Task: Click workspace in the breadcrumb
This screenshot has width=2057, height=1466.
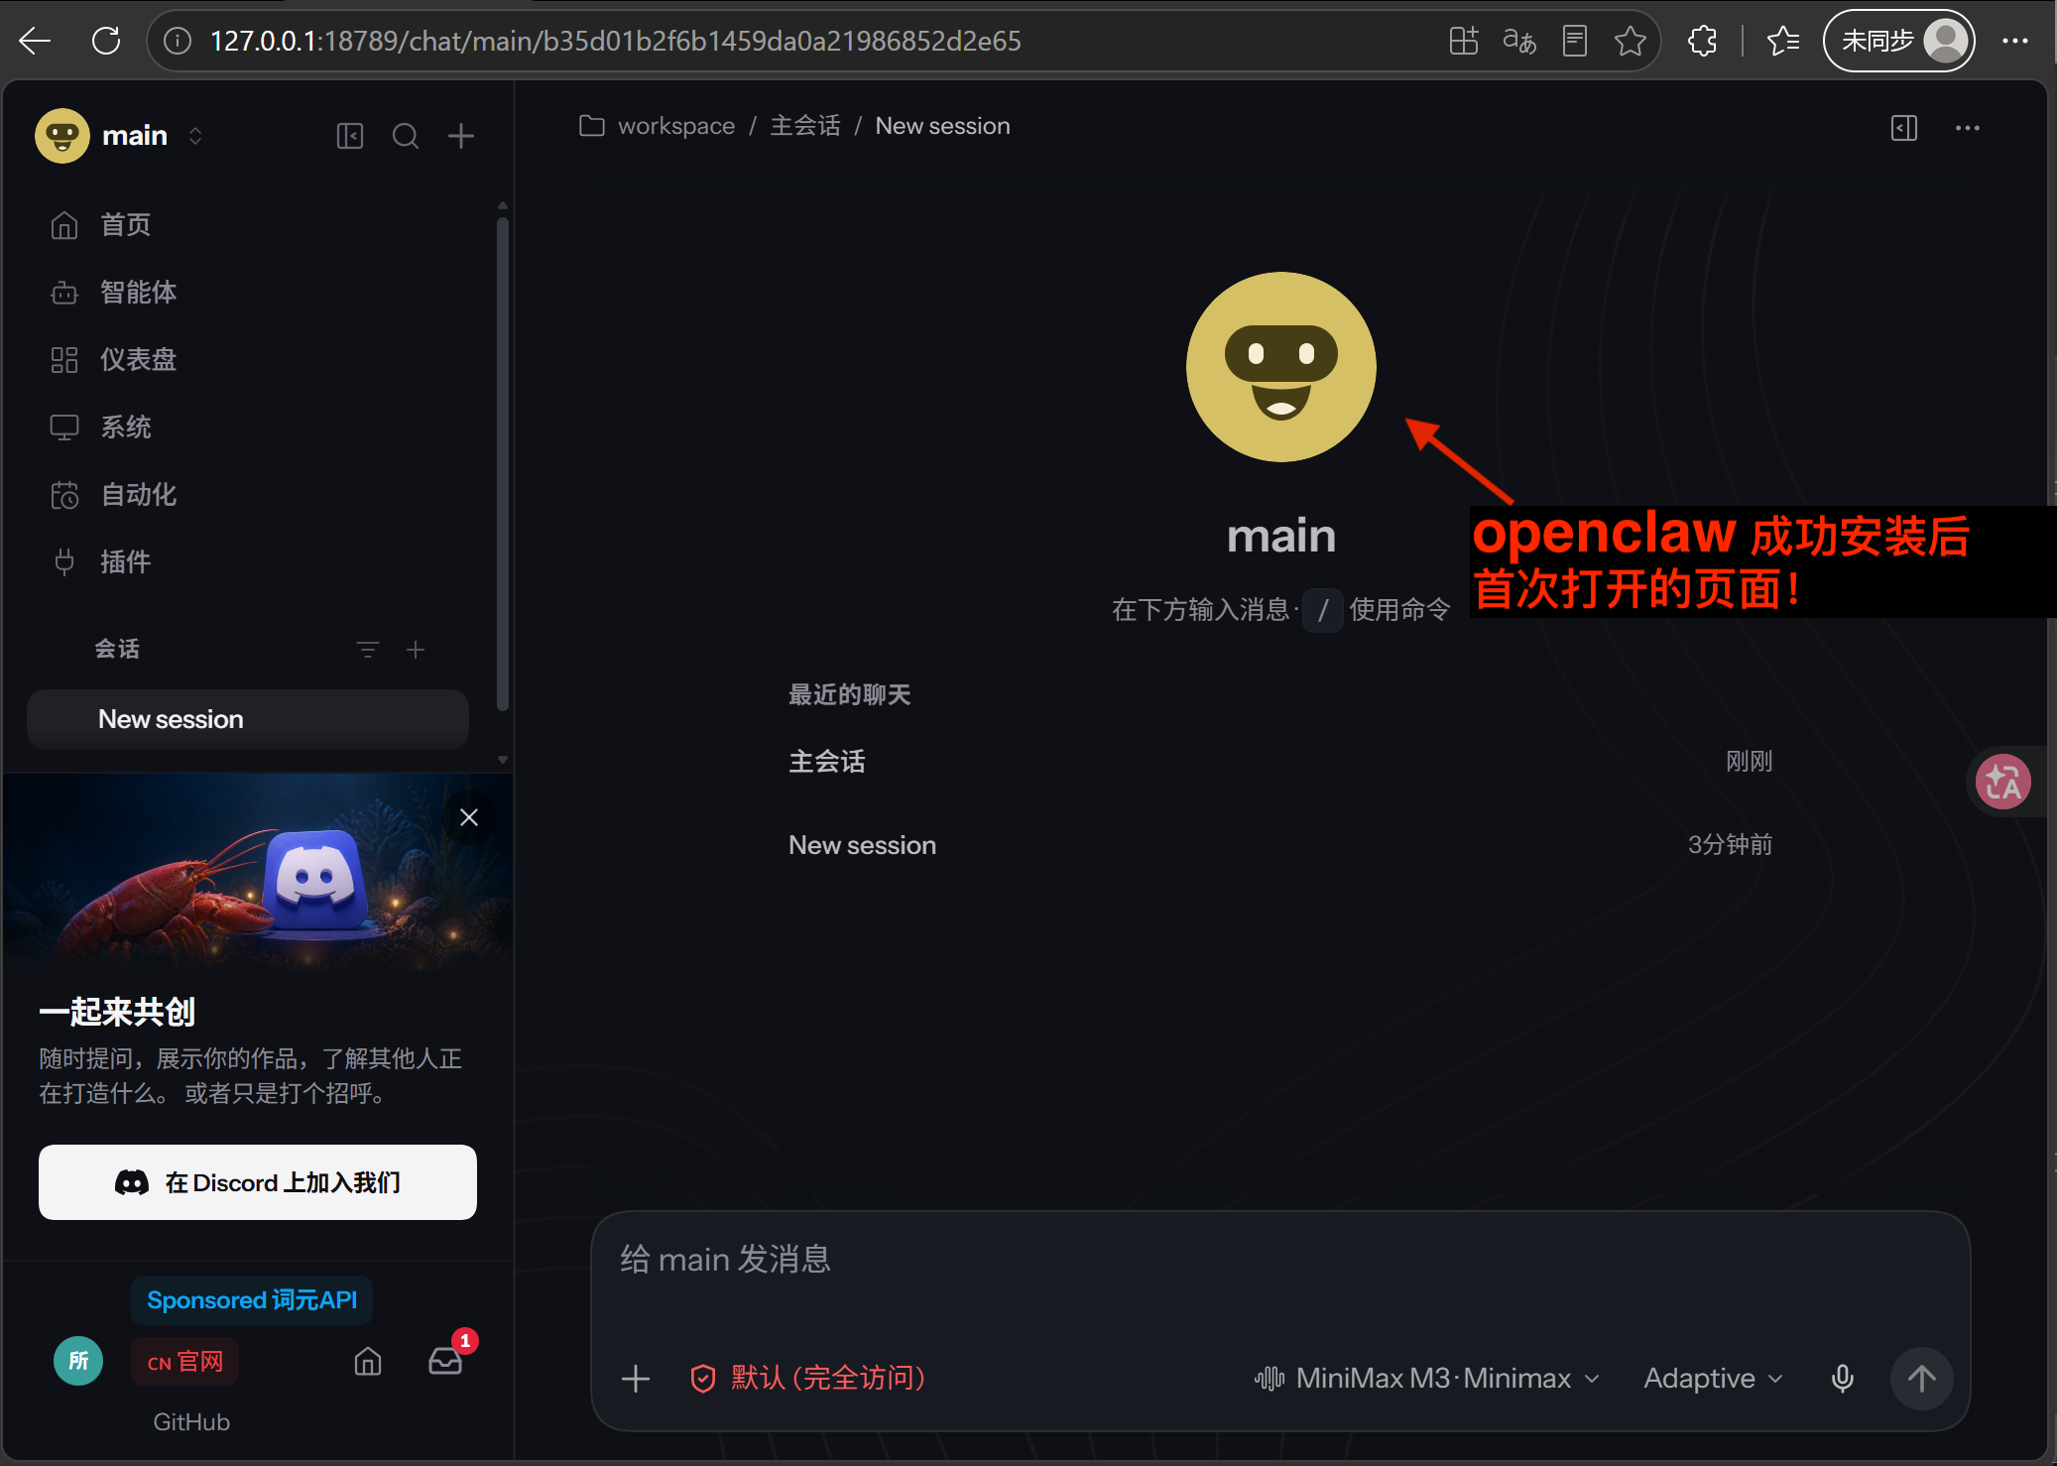Action: (x=676, y=126)
